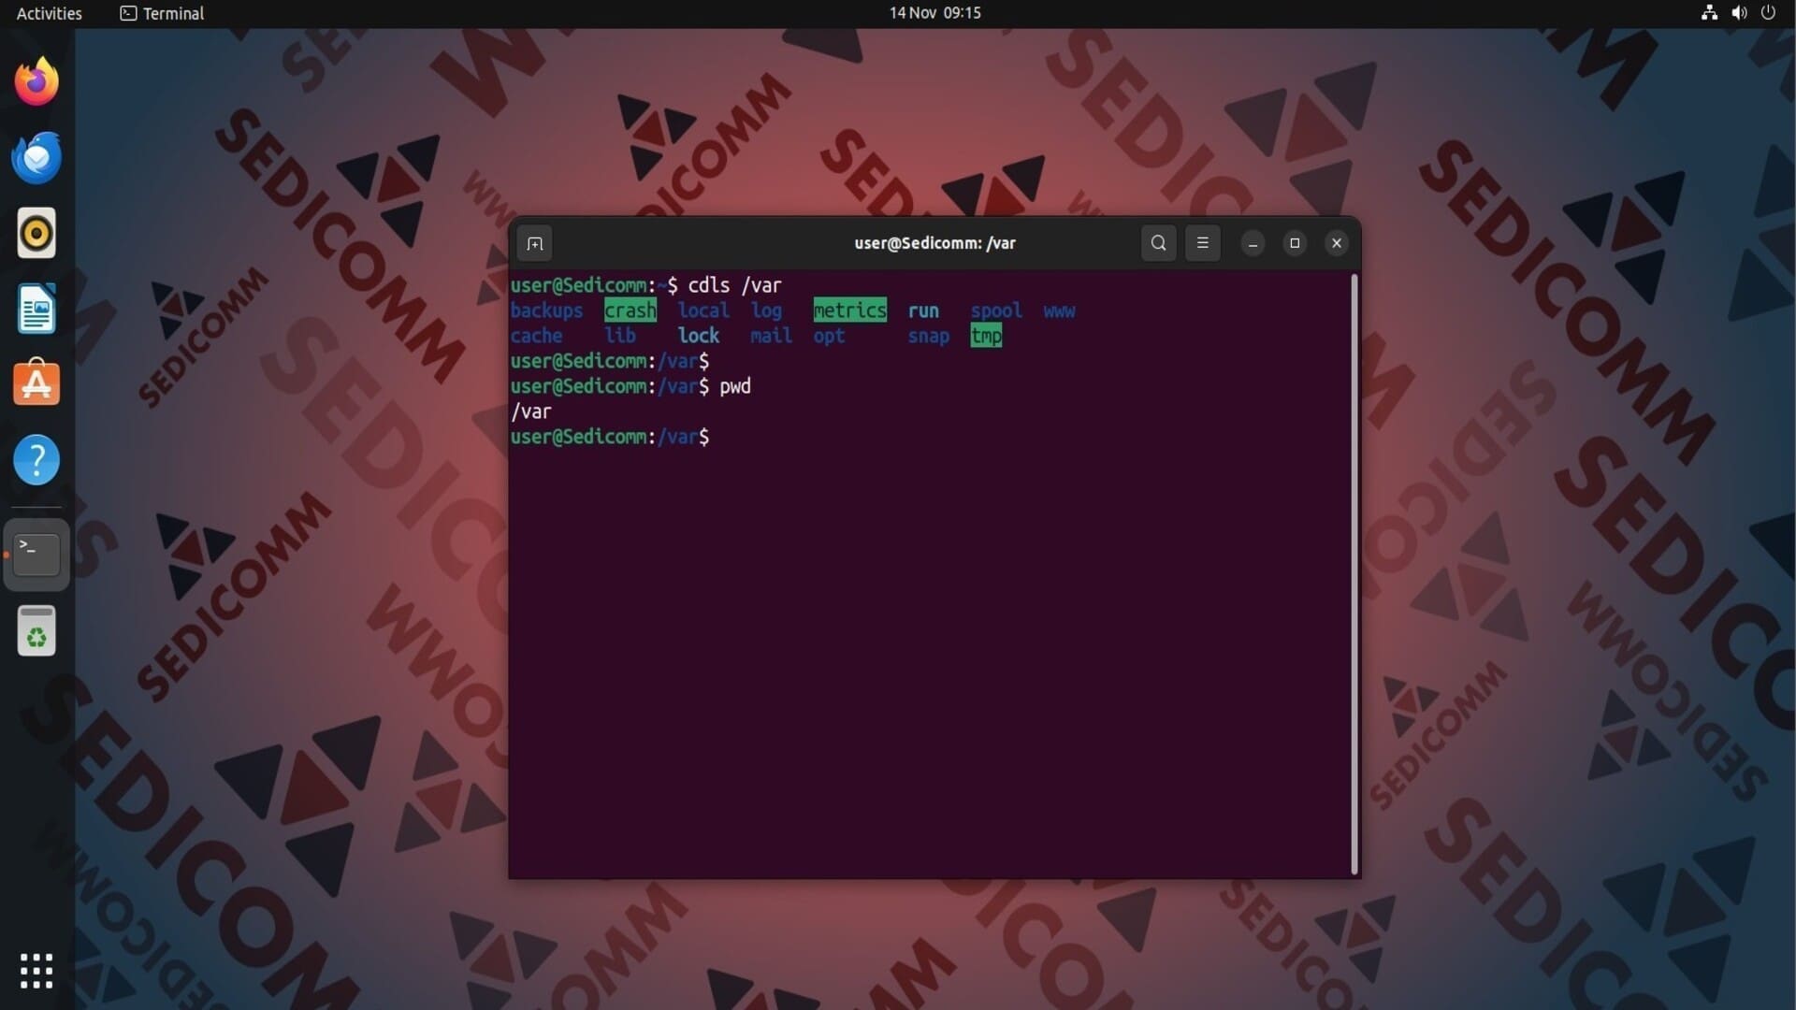Open Firefox from the dock
Viewport: 1796px width, 1010px height.
click(36, 81)
